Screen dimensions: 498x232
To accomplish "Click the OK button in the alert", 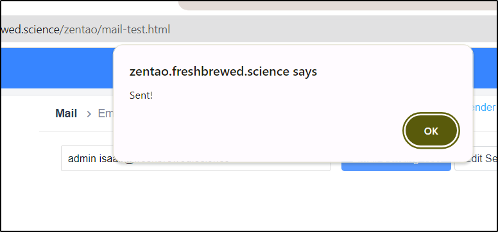I will (x=431, y=131).
